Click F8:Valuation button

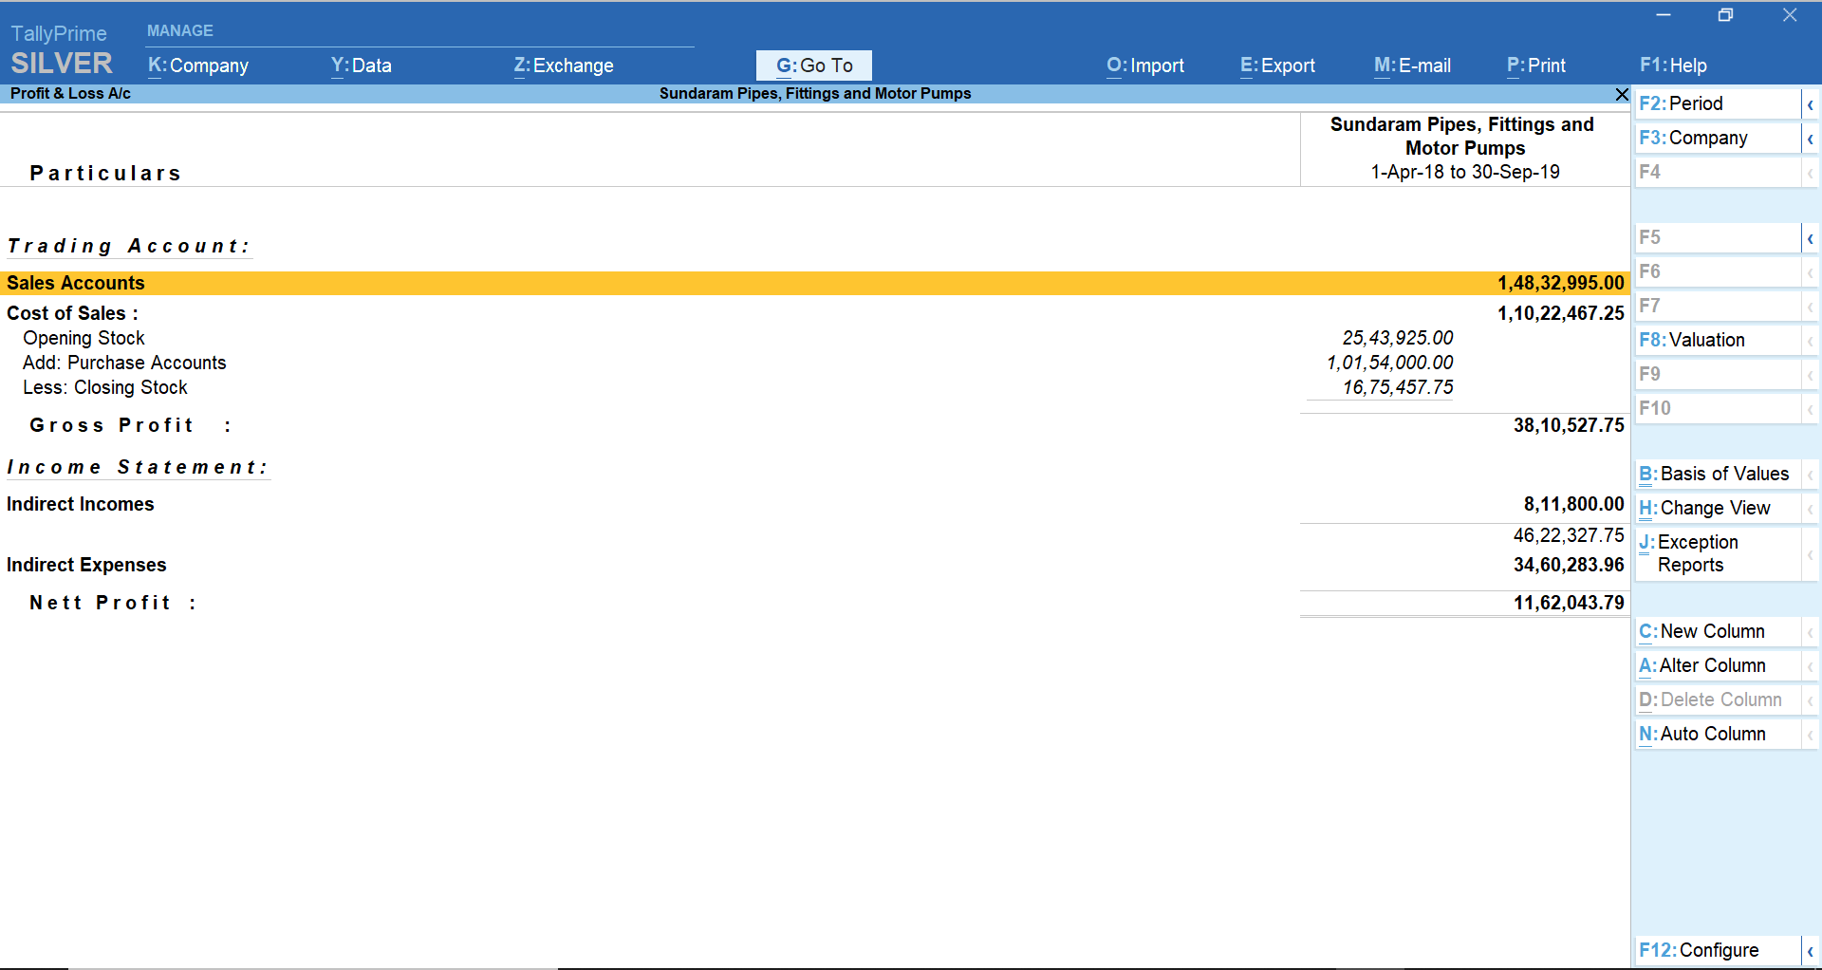point(1718,340)
